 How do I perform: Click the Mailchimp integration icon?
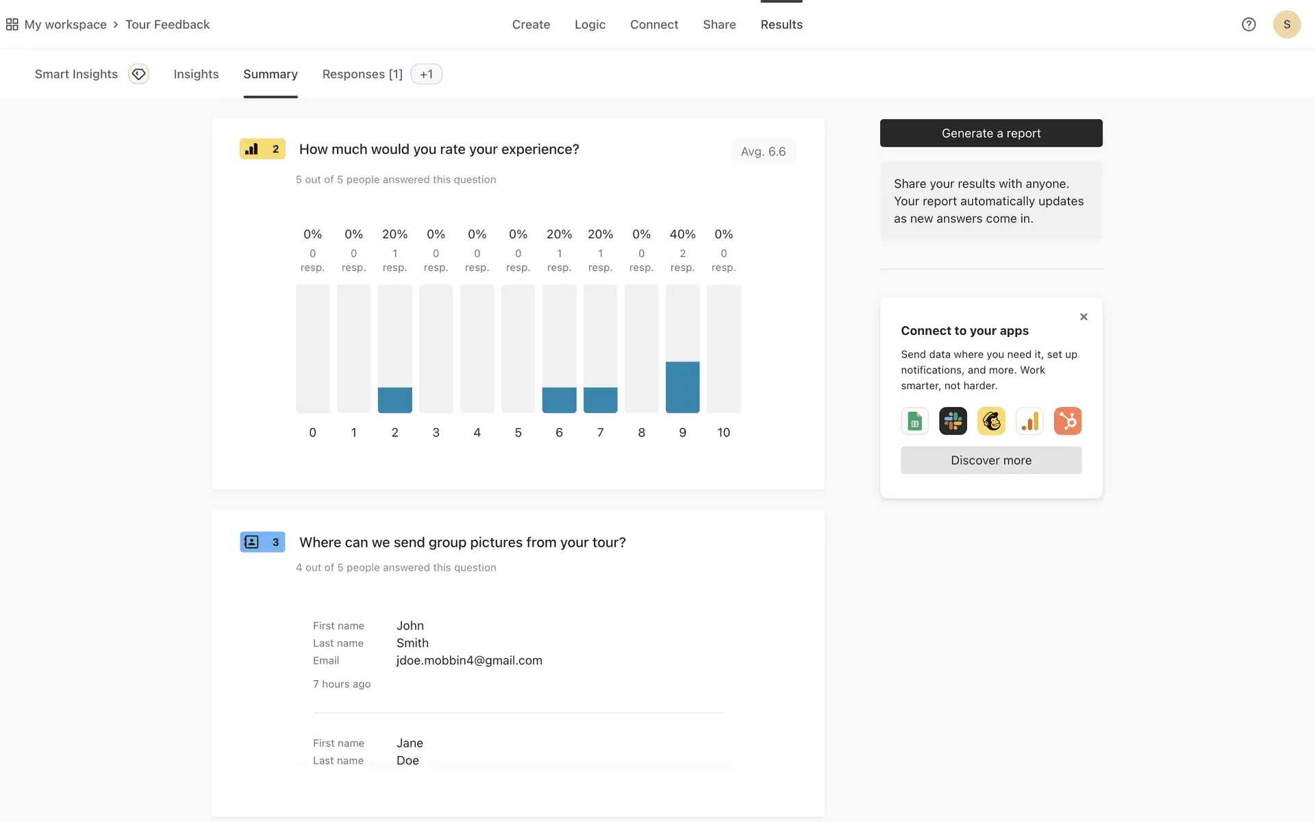point(991,421)
